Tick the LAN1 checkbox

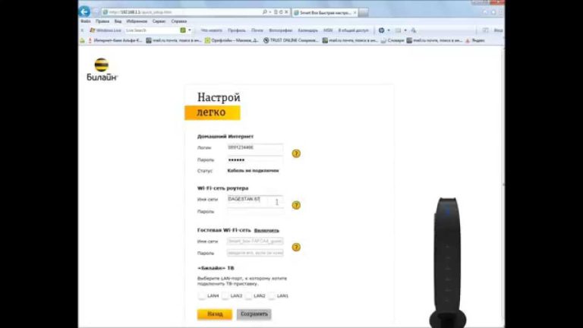(272, 295)
